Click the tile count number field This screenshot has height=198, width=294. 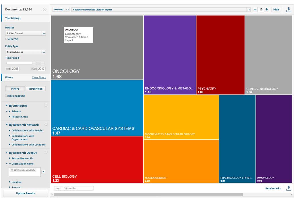(261, 9)
